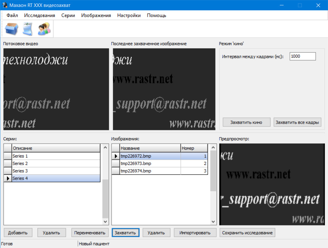Click Захватить все кадры button

(297, 122)
